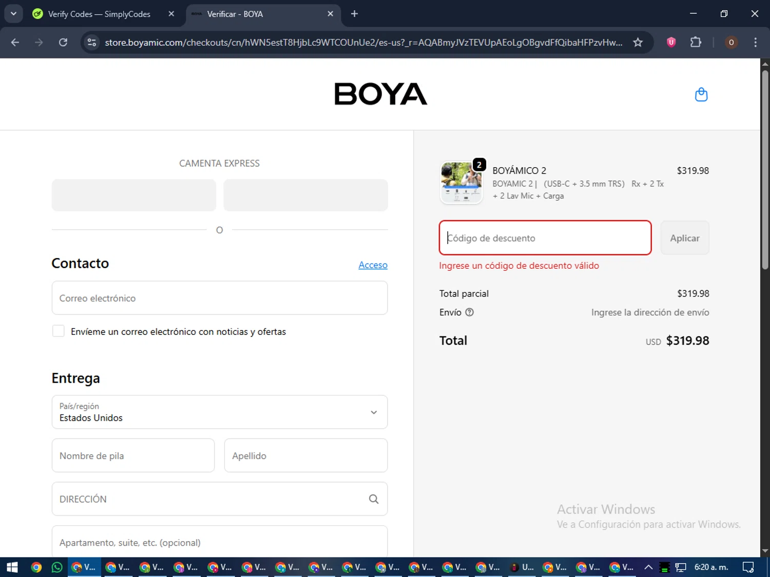Click the Aplicar discount button

coord(685,238)
